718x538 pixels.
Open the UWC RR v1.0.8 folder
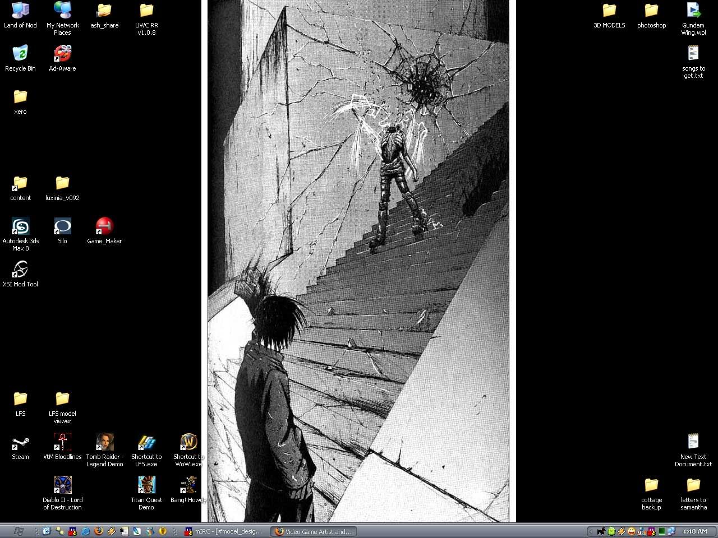146,18
